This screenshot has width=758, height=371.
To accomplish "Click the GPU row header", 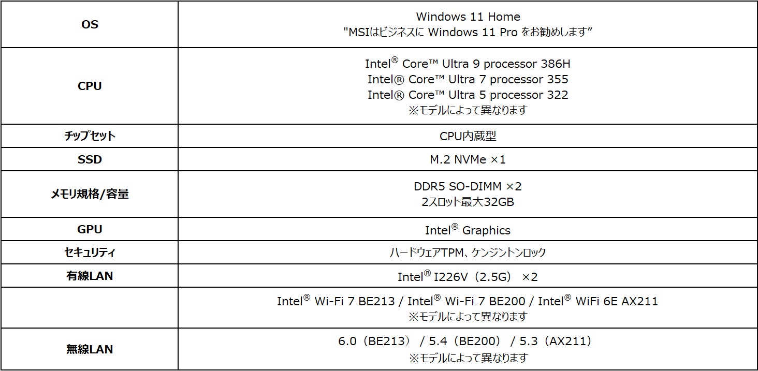I will [90, 229].
